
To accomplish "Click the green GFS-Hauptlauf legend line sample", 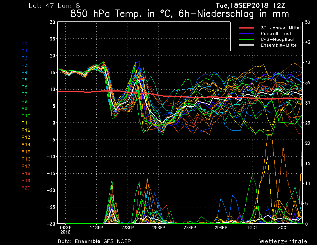I will coord(246,39).
